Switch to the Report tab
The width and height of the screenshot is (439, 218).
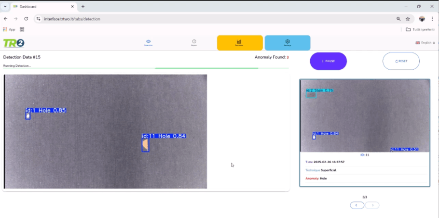point(194,43)
